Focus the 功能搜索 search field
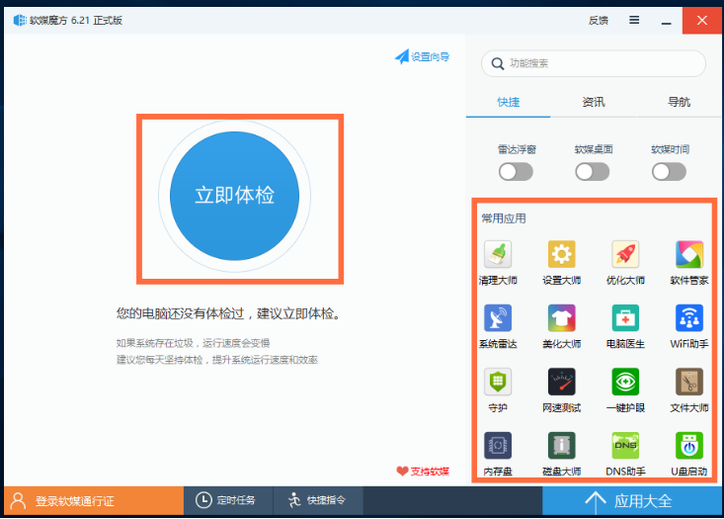Viewport: 724px width, 519px height. 594,63
